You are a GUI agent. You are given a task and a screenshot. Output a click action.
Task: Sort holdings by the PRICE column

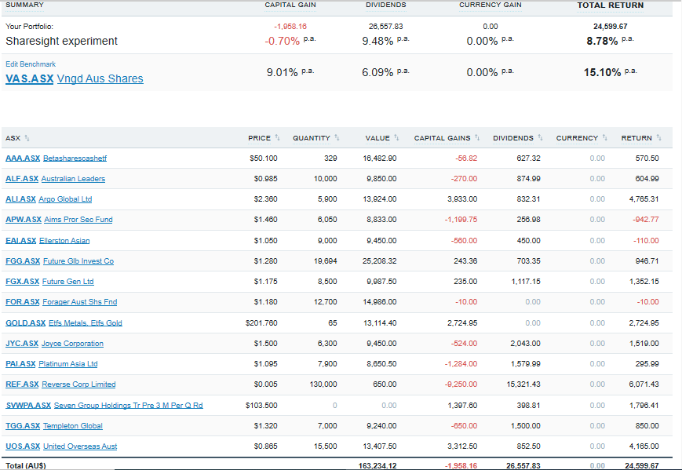coord(258,137)
